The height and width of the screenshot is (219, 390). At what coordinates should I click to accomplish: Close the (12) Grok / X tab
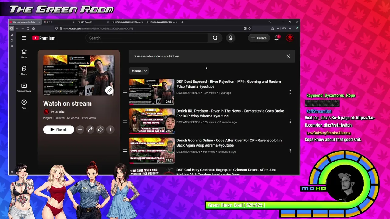pos(108,22)
